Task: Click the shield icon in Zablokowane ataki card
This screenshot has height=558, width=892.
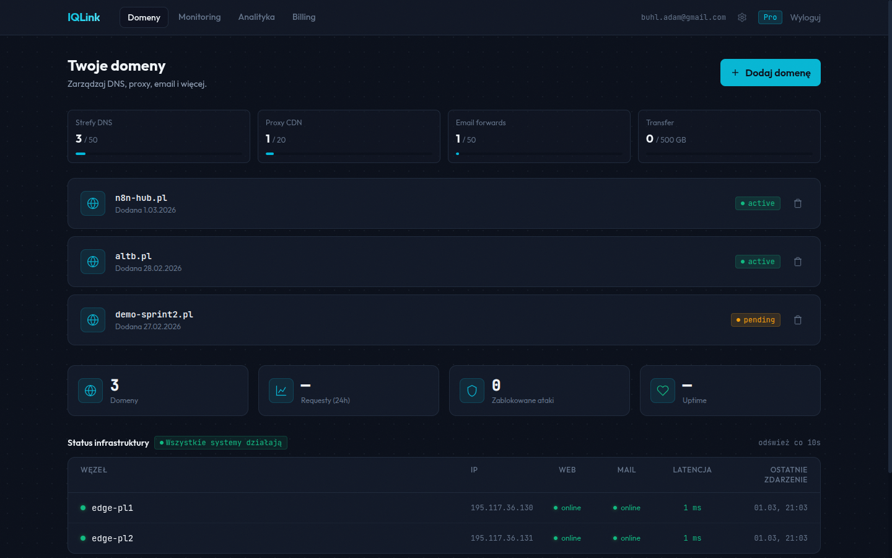Action: pyautogui.click(x=472, y=391)
